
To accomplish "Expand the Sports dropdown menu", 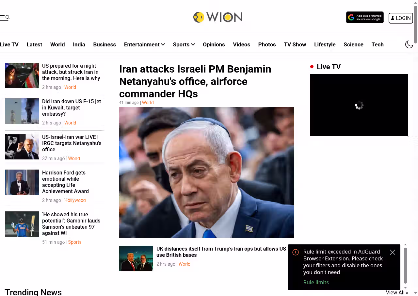I will [x=184, y=44].
